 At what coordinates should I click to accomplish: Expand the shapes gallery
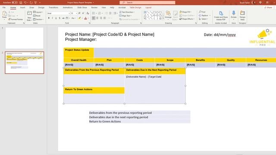click(x=163, y=19)
